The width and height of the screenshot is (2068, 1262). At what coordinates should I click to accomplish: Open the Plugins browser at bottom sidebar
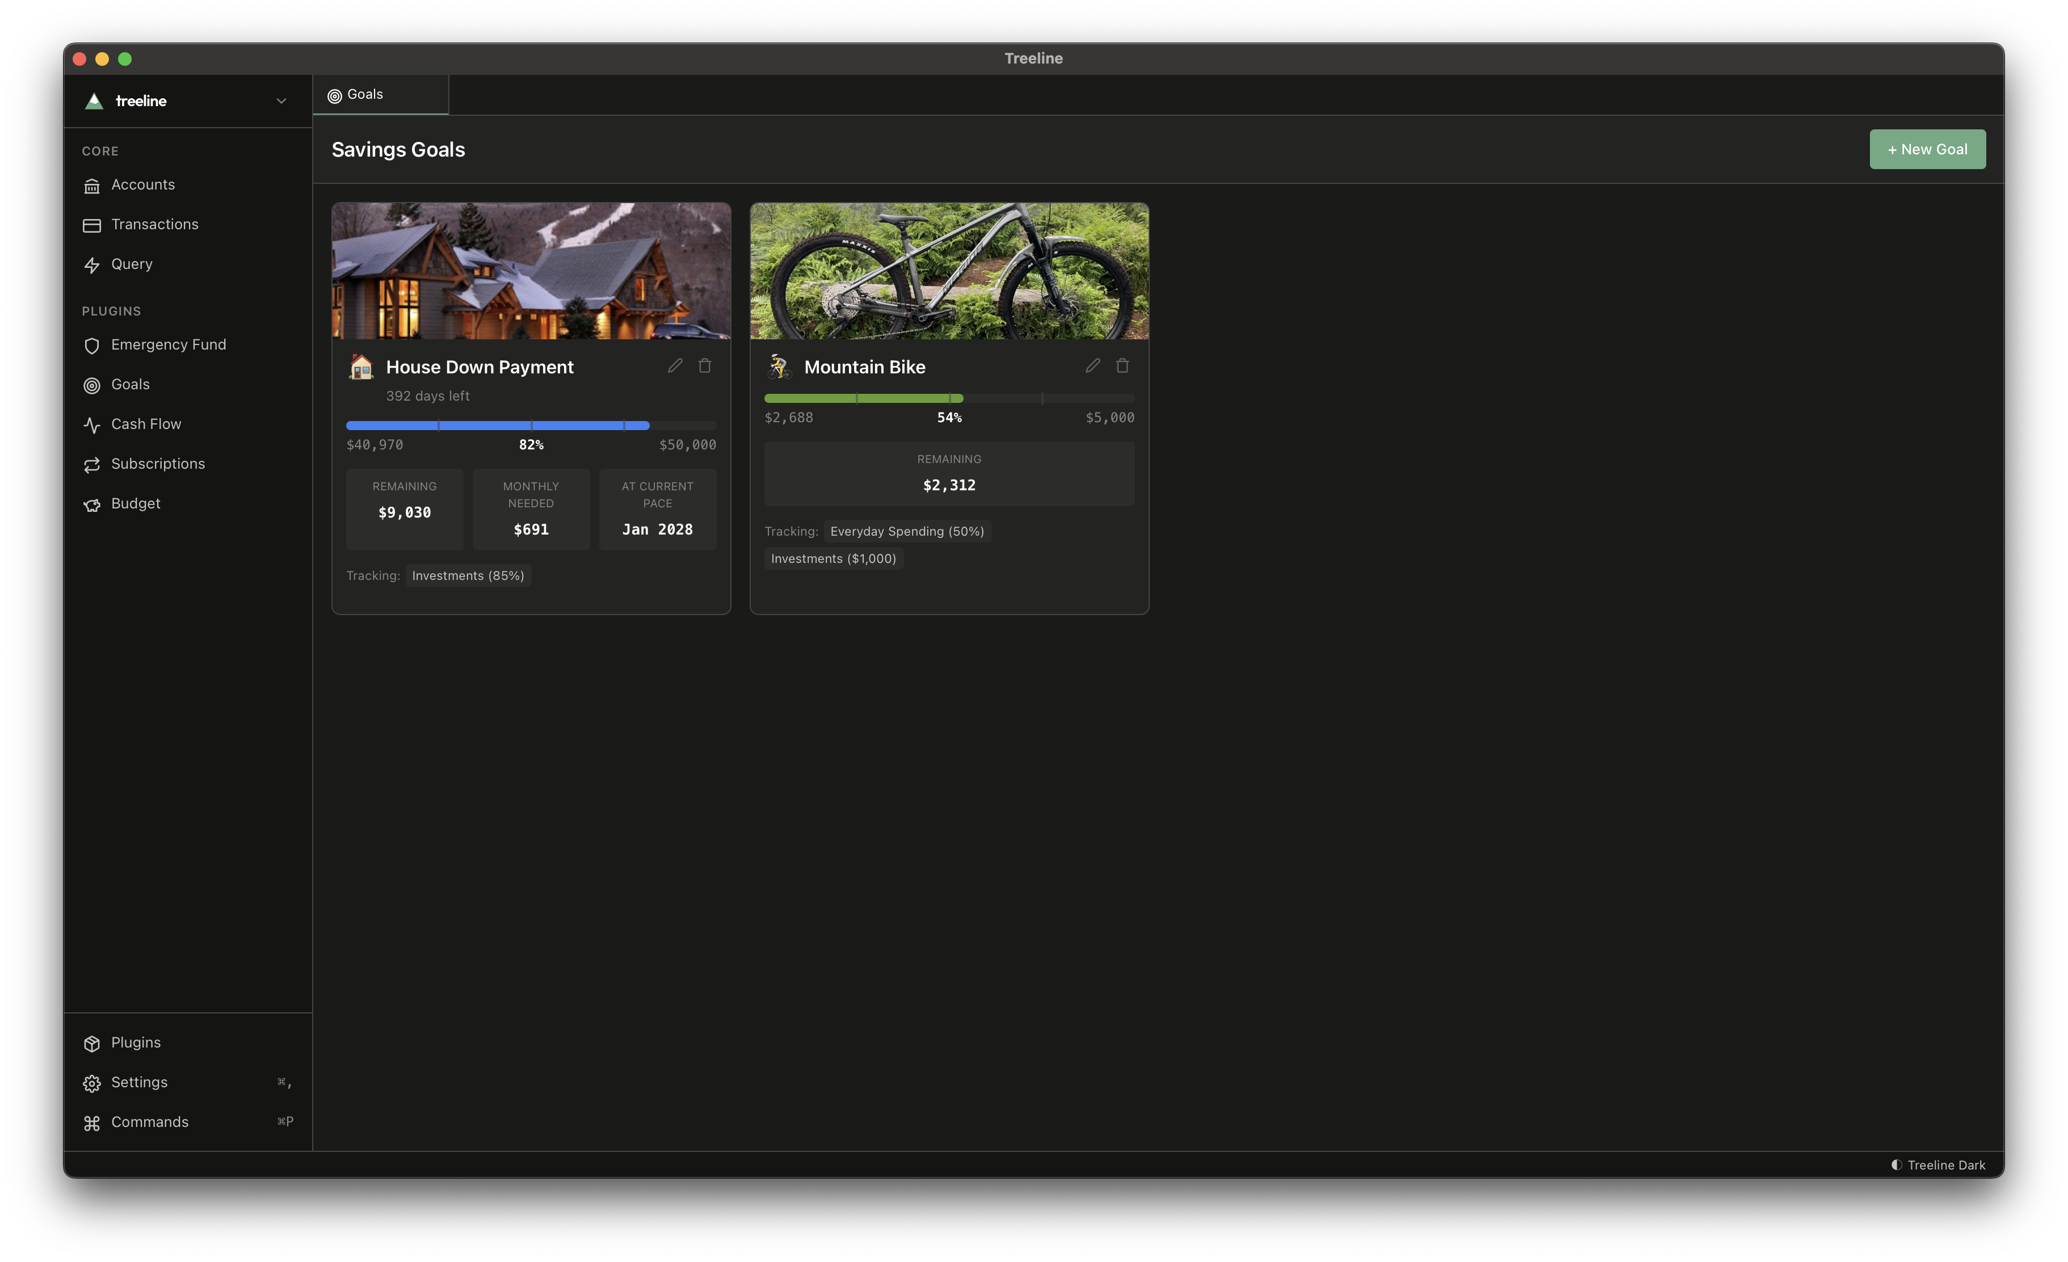(135, 1043)
